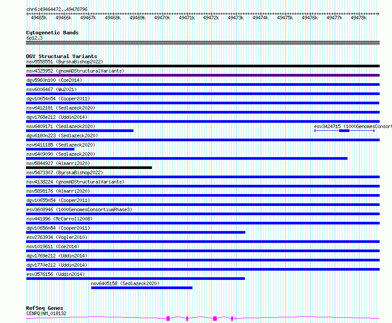Open nsv6411185 (Sedlazeck2020) label
Screen dimensions: 392x323
pos(61,145)
